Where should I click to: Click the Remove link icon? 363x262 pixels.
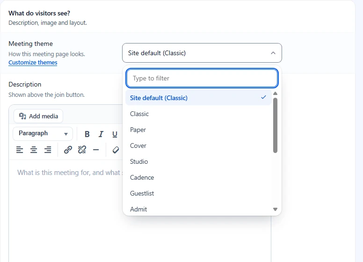82,150
